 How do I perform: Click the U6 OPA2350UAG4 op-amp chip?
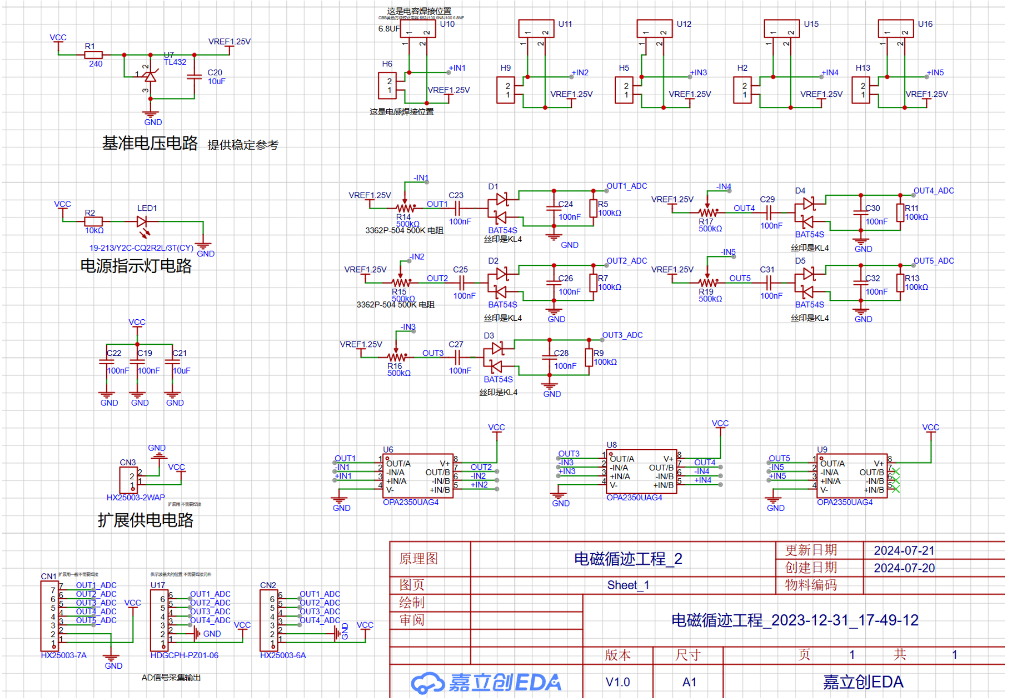(x=419, y=477)
